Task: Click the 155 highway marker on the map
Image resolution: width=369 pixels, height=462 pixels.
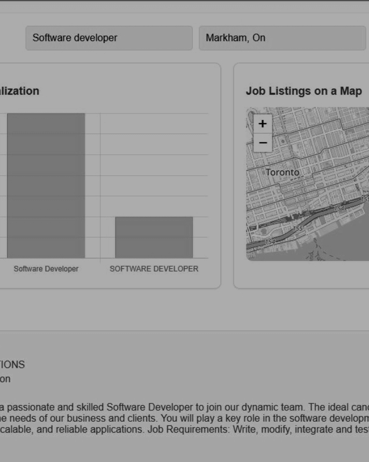Action: (x=298, y=228)
